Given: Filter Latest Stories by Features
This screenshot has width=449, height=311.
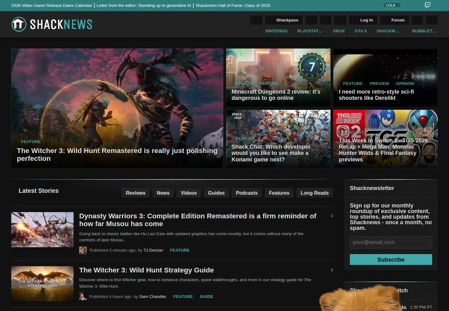Looking at the screenshot, I should (279, 193).
